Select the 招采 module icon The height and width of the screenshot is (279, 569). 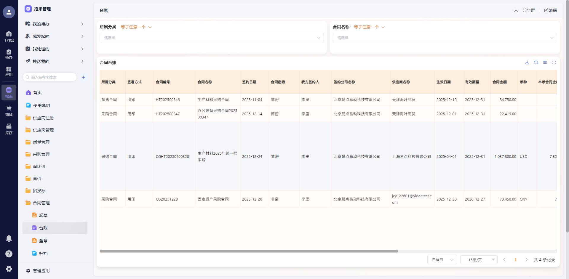tap(9, 92)
